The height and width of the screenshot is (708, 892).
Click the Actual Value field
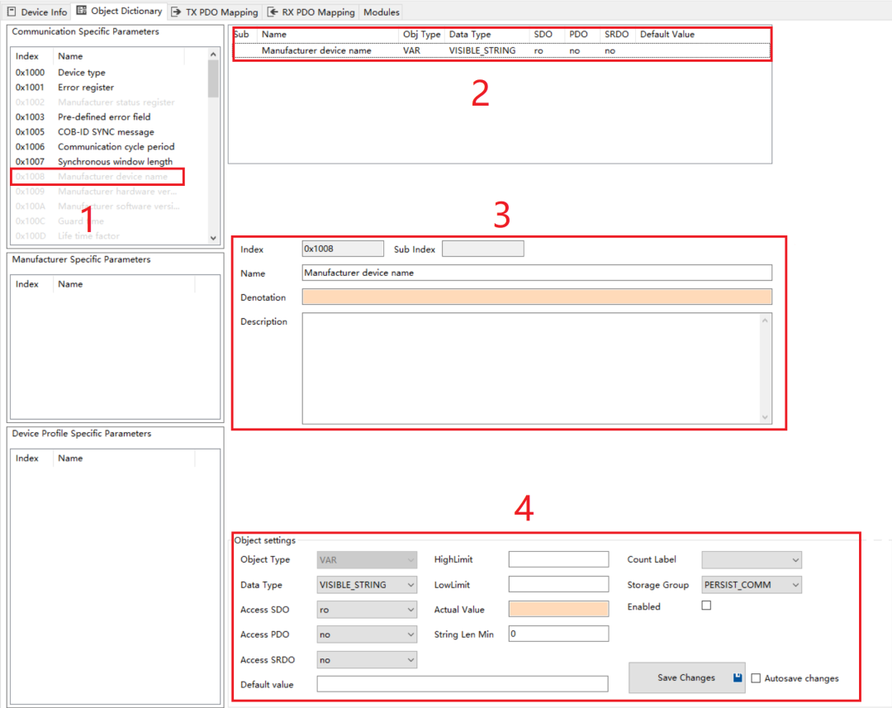click(558, 610)
